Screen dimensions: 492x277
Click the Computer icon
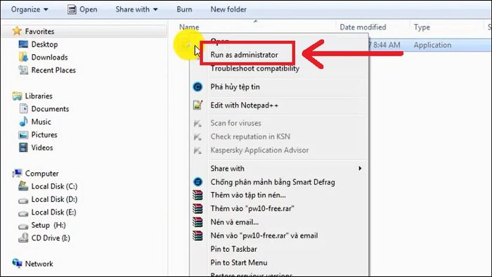point(17,173)
